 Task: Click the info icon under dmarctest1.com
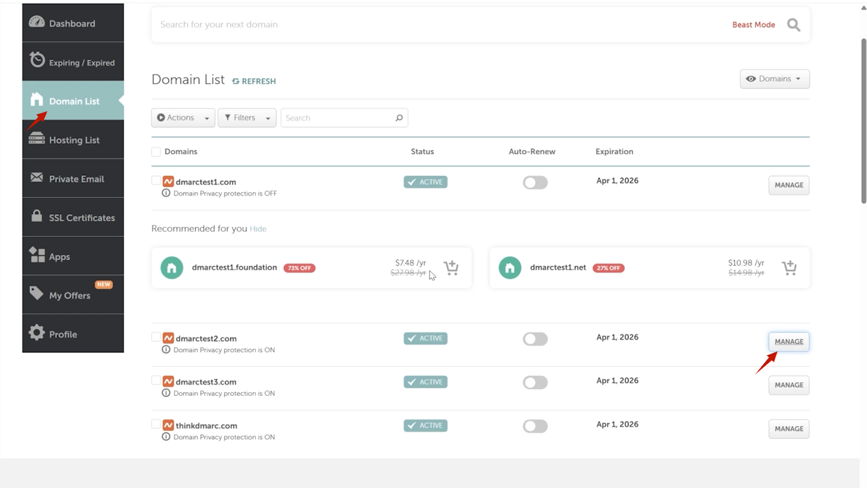(166, 193)
